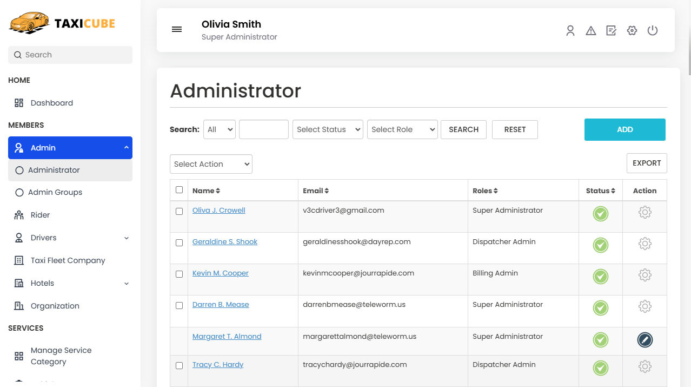This screenshot has width=691, height=387.
Task: Go to Taxi Fleet Company menu item
Action: click(68, 260)
